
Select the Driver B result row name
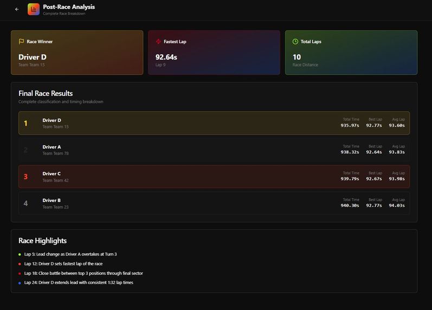pos(51,200)
